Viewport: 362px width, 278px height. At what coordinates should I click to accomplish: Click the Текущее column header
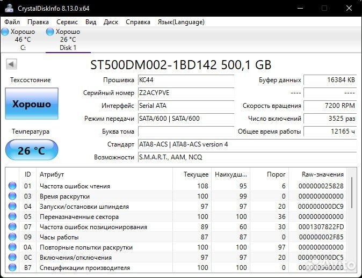click(x=192, y=174)
